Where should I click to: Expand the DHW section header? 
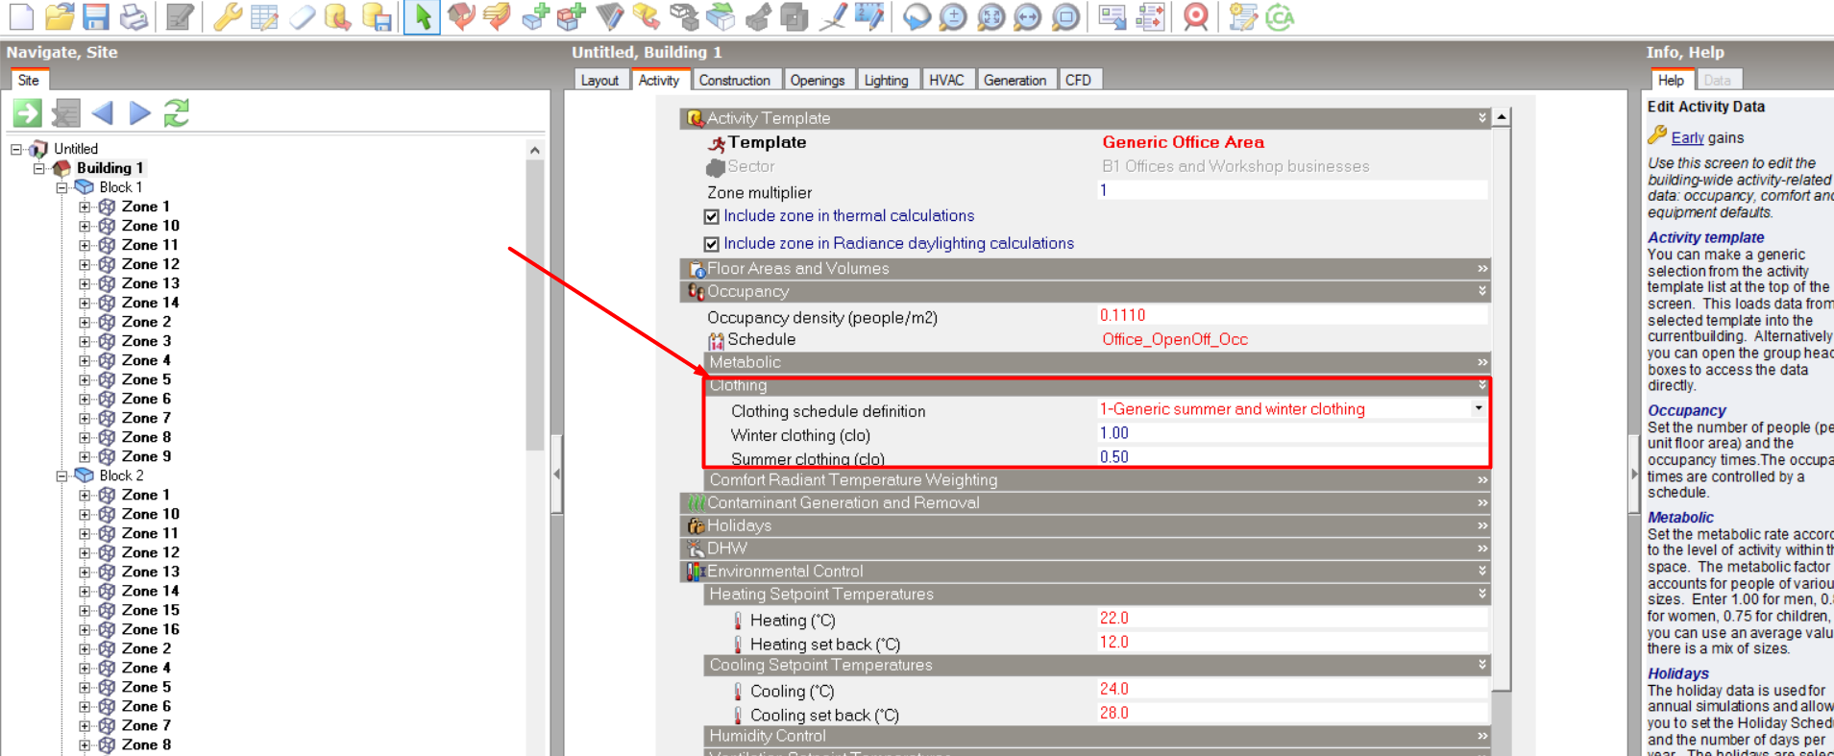[1085, 549]
